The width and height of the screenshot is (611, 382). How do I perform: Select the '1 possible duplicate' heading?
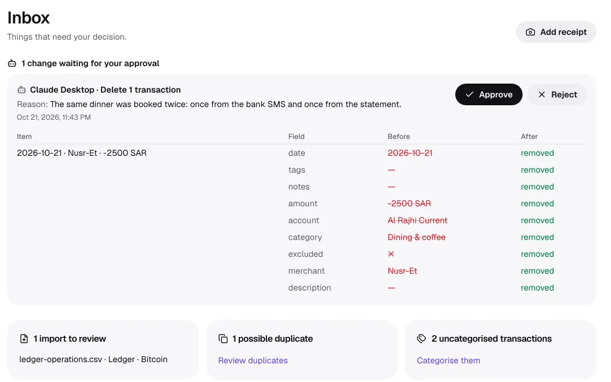(x=272, y=339)
